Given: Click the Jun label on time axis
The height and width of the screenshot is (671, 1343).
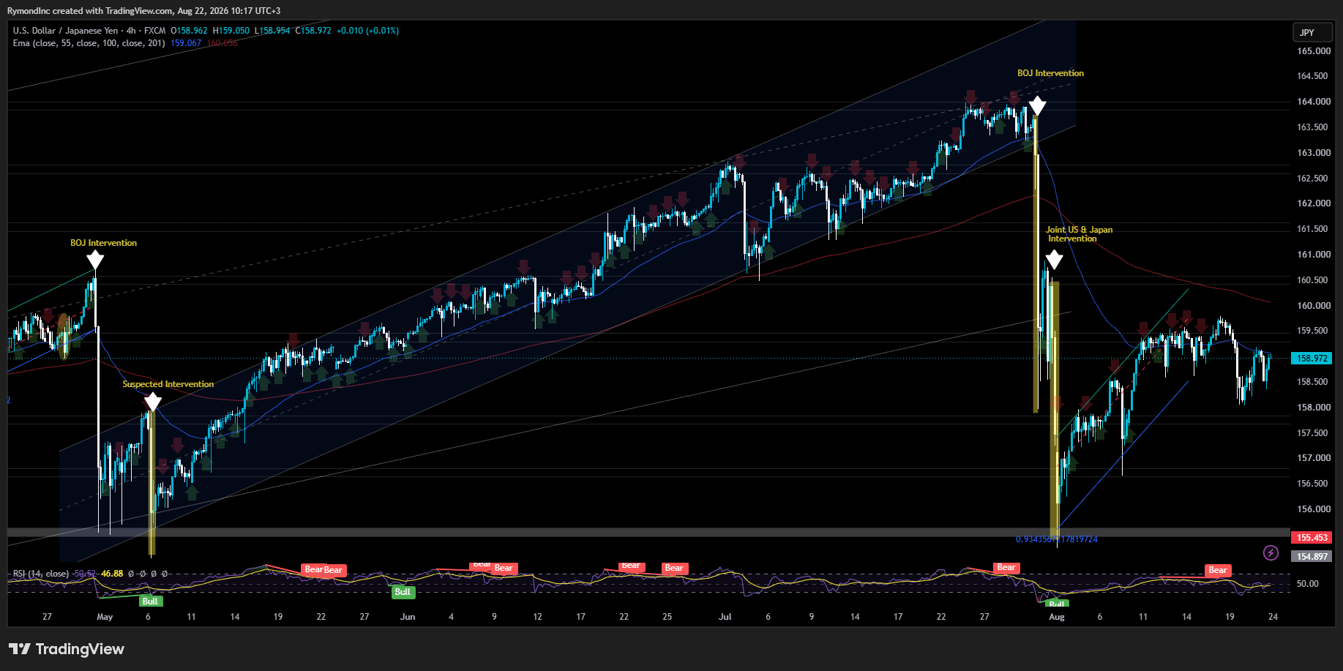Looking at the screenshot, I should (x=408, y=617).
